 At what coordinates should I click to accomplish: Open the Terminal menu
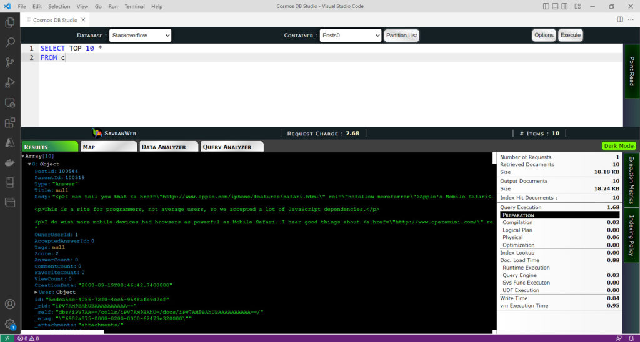[x=134, y=6]
